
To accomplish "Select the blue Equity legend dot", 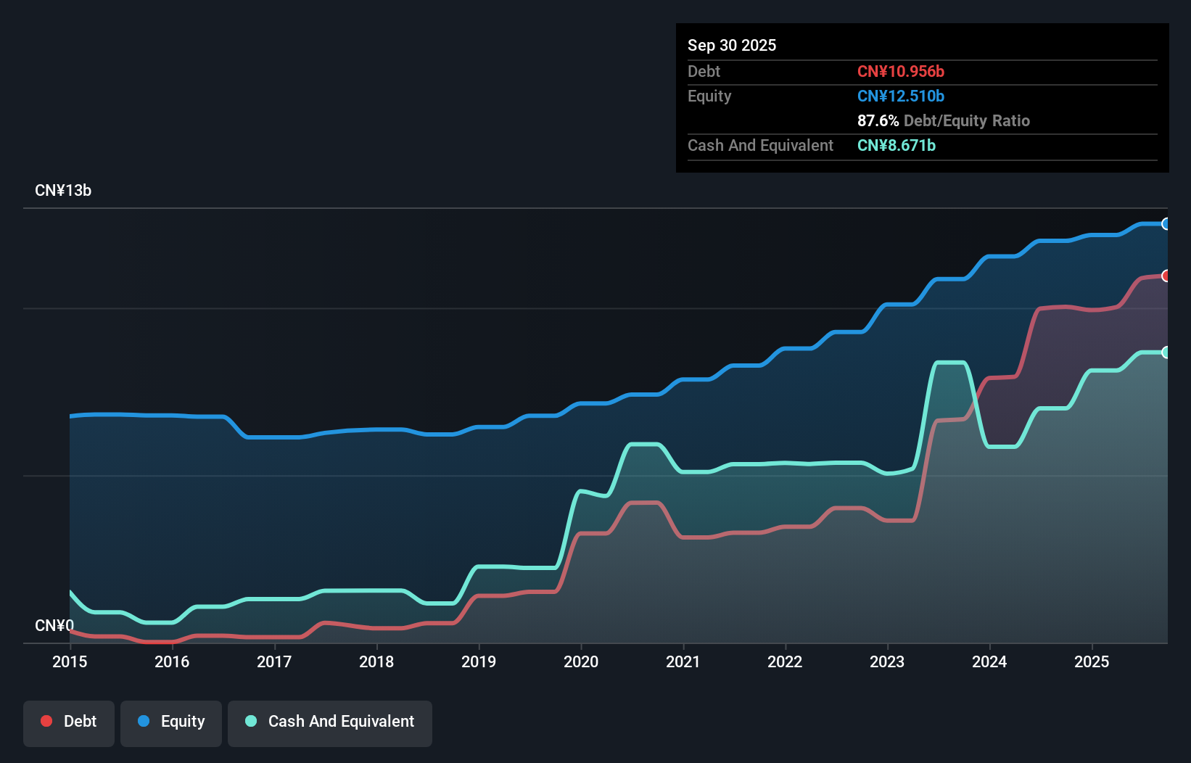I will pos(144,720).
